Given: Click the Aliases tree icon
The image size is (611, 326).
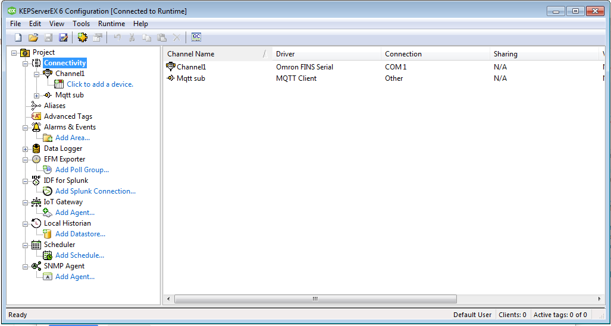Looking at the screenshot, I should point(36,106).
